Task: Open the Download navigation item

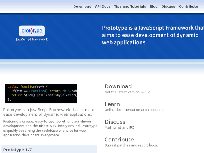Action: point(82,6)
